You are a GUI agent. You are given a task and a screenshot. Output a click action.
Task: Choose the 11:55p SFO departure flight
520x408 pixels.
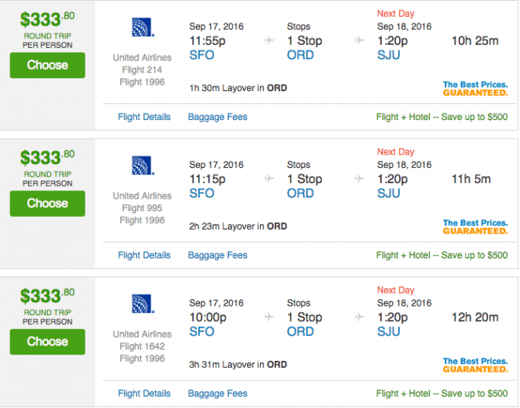click(x=47, y=66)
